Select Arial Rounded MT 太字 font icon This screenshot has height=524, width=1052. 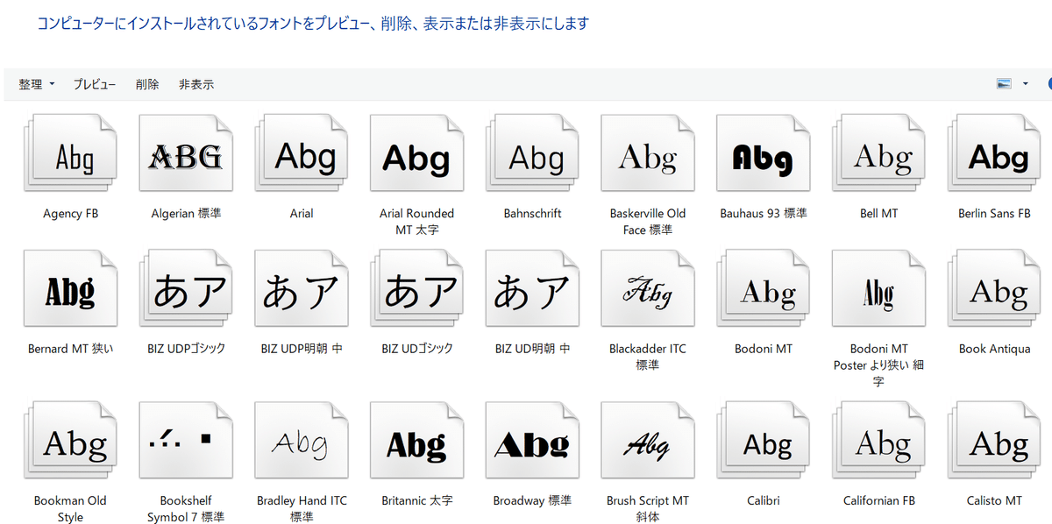tap(416, 153)
